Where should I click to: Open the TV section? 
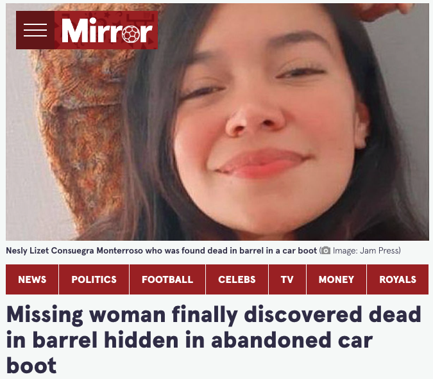[x=287, y=280]
